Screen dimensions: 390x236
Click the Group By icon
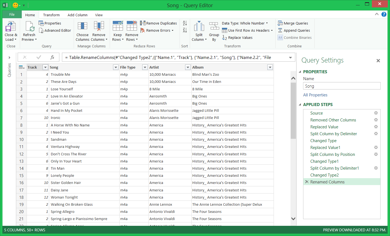pyautogui.click(x=214, y=26)
